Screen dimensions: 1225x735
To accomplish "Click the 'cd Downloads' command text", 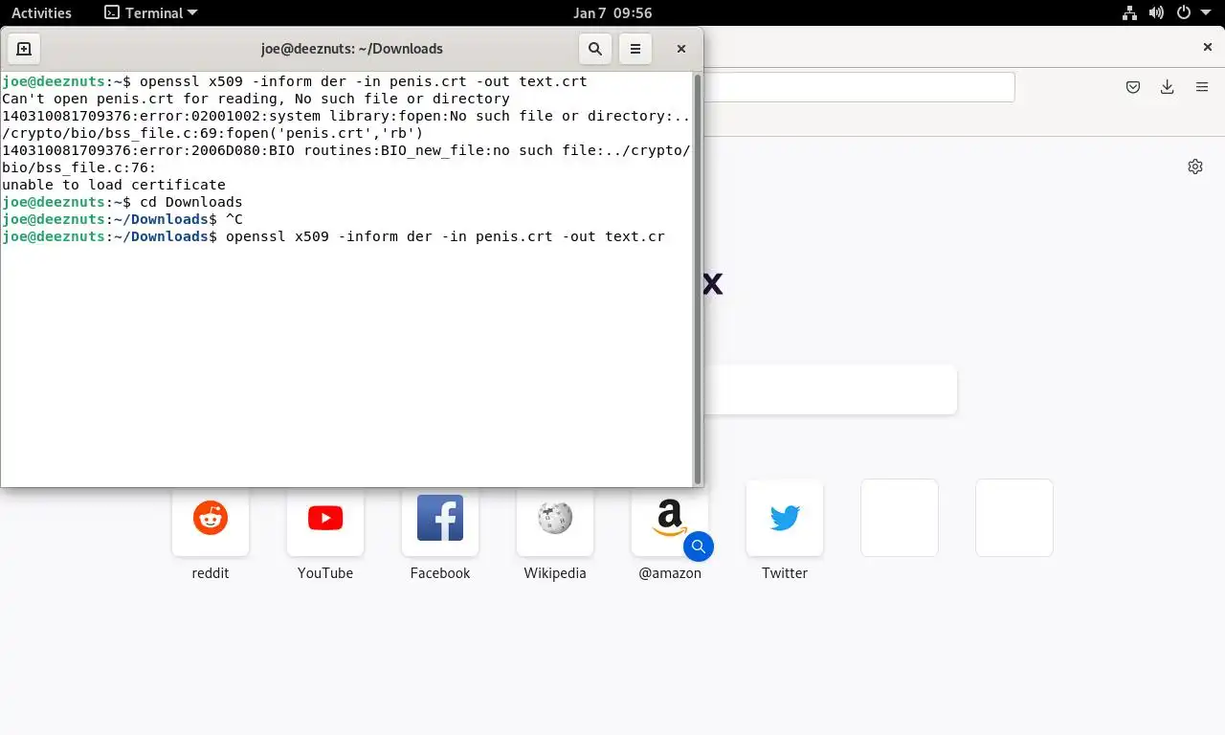I will (190, 202).
